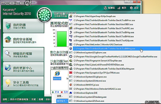Choose 瀏覽... from the add menu
The image size is (161, 104).
tap(60, 96)
